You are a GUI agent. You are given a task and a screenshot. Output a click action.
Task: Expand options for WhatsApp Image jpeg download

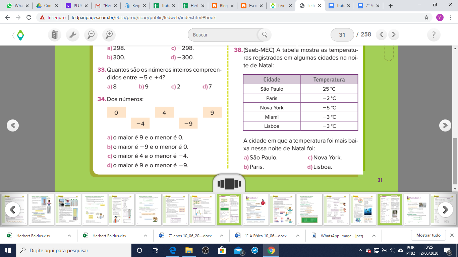[x=374, y=236]
